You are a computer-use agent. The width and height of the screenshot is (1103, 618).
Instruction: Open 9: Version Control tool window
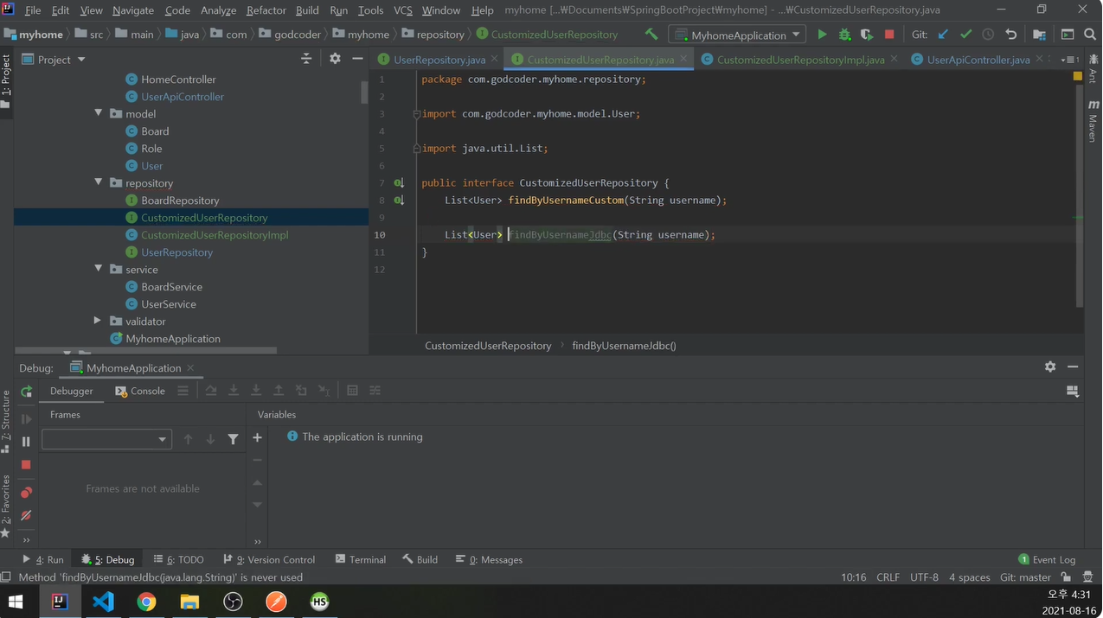pos(269,559)
